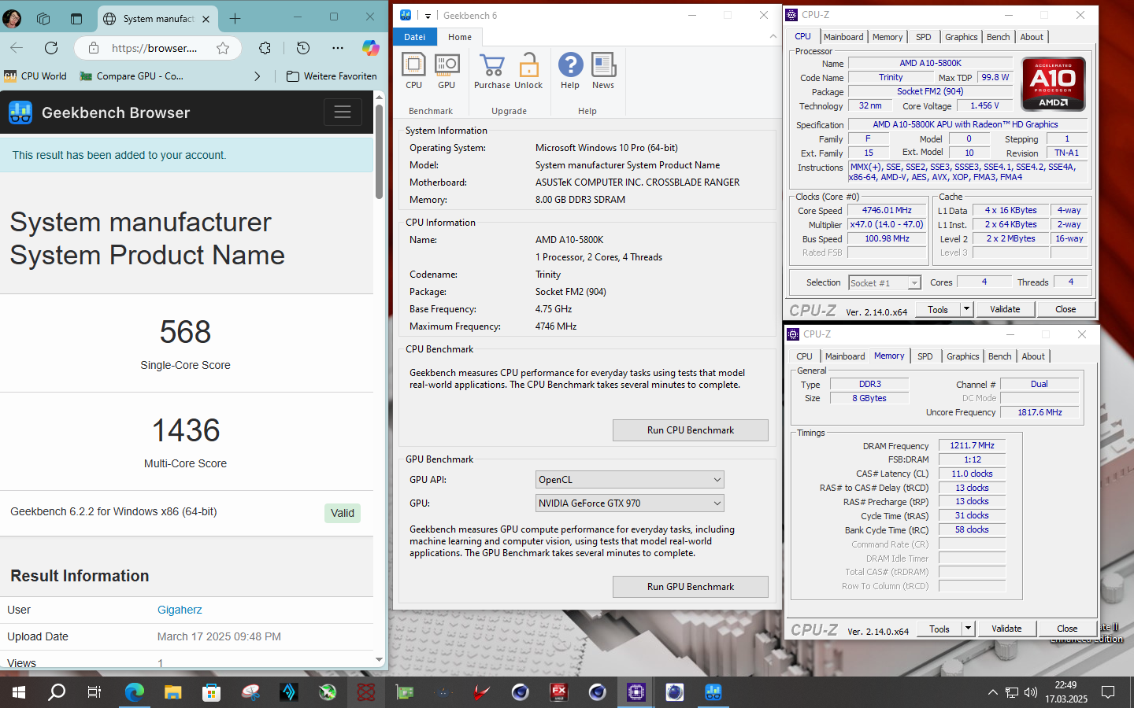
Task: Open the Memory tab in upper CPU-Z window
Action: [x=888, y=37]
